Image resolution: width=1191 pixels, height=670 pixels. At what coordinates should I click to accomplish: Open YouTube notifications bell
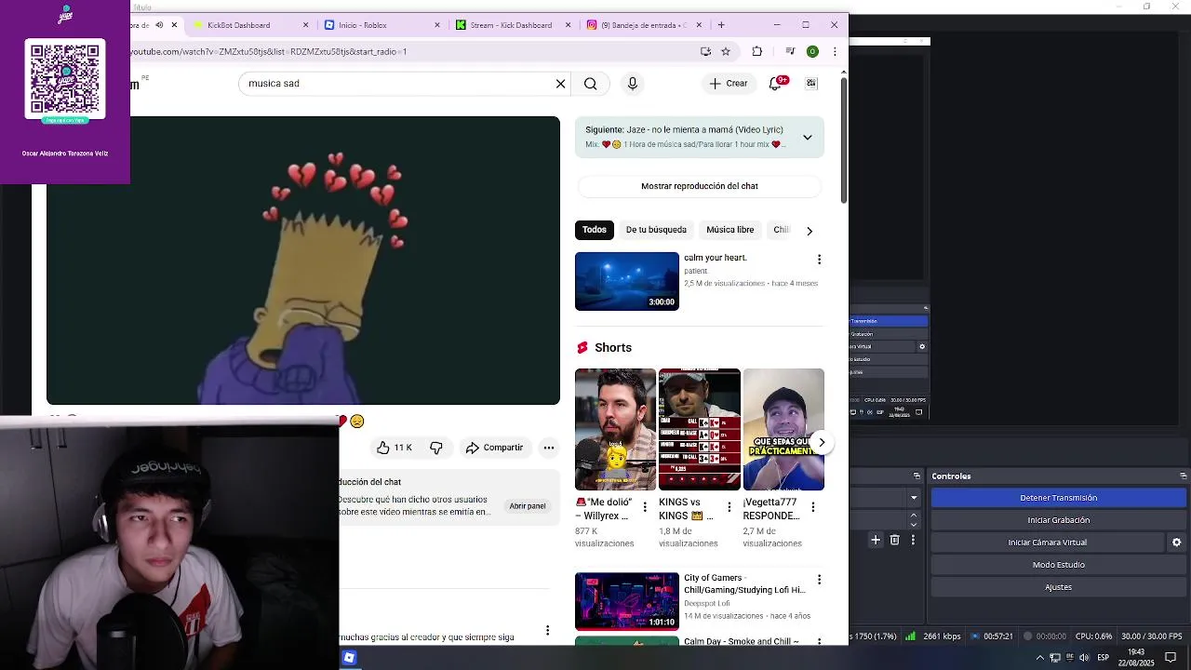pos(775,84)
